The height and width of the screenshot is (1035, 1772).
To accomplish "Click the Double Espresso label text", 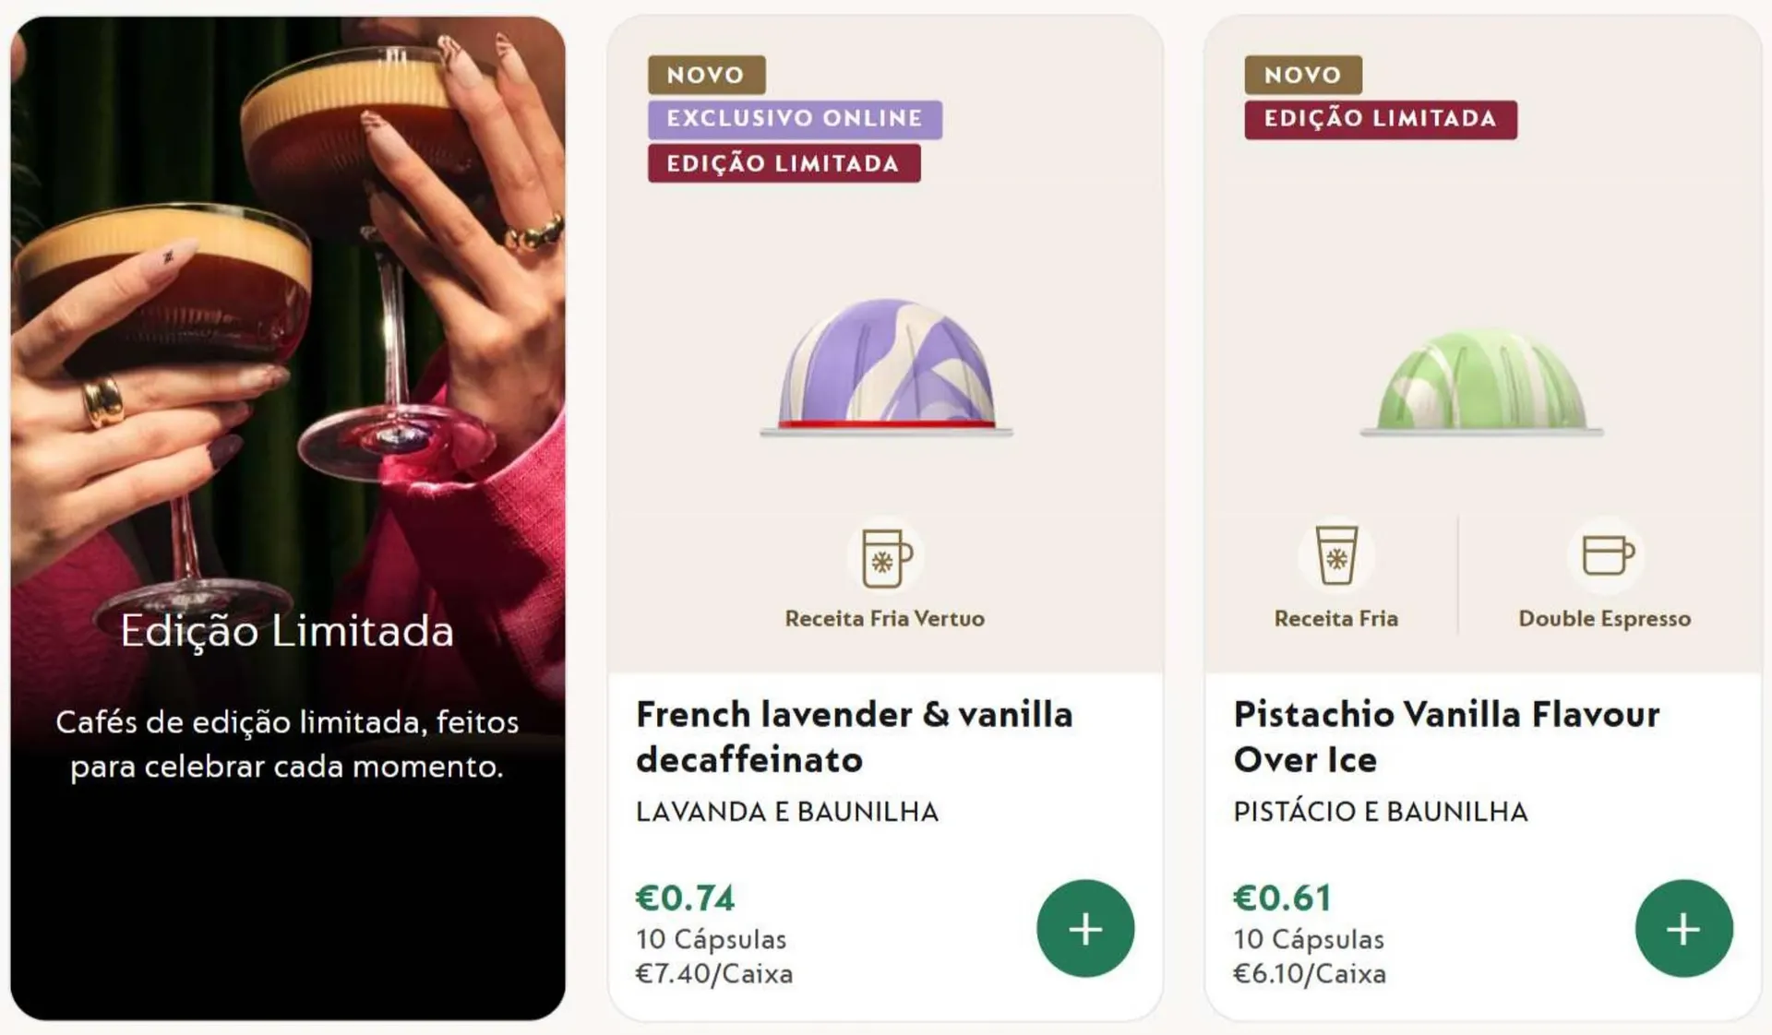I will click(1604, 618).
